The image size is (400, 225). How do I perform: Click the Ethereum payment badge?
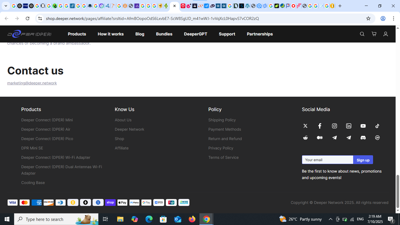86,202
